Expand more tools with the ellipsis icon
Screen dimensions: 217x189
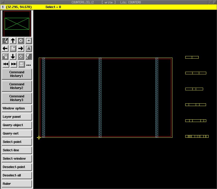pyautogui.click(x=29, y=65)
